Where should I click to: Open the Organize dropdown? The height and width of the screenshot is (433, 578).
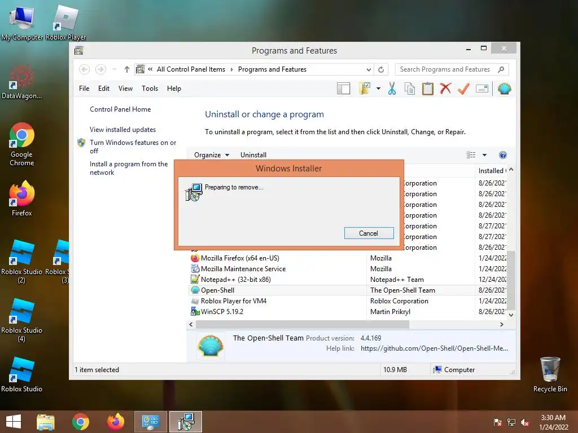pos(212,155)
